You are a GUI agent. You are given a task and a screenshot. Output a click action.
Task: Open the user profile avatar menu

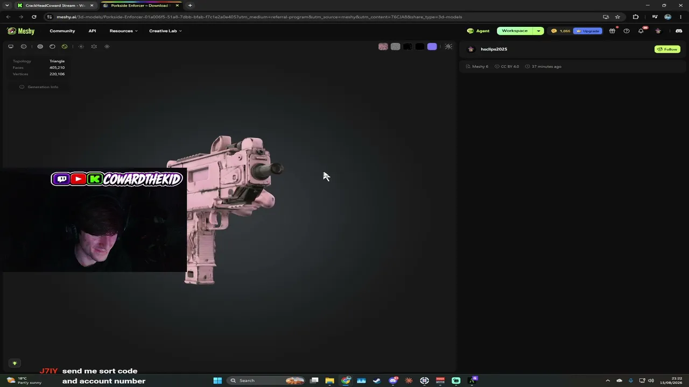pyautogui.click(x=658, y=31)
